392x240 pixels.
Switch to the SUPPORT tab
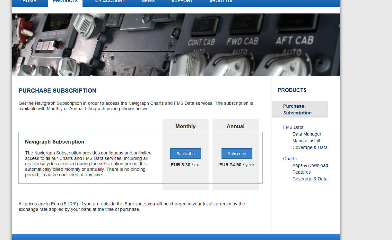click(182, 2)
